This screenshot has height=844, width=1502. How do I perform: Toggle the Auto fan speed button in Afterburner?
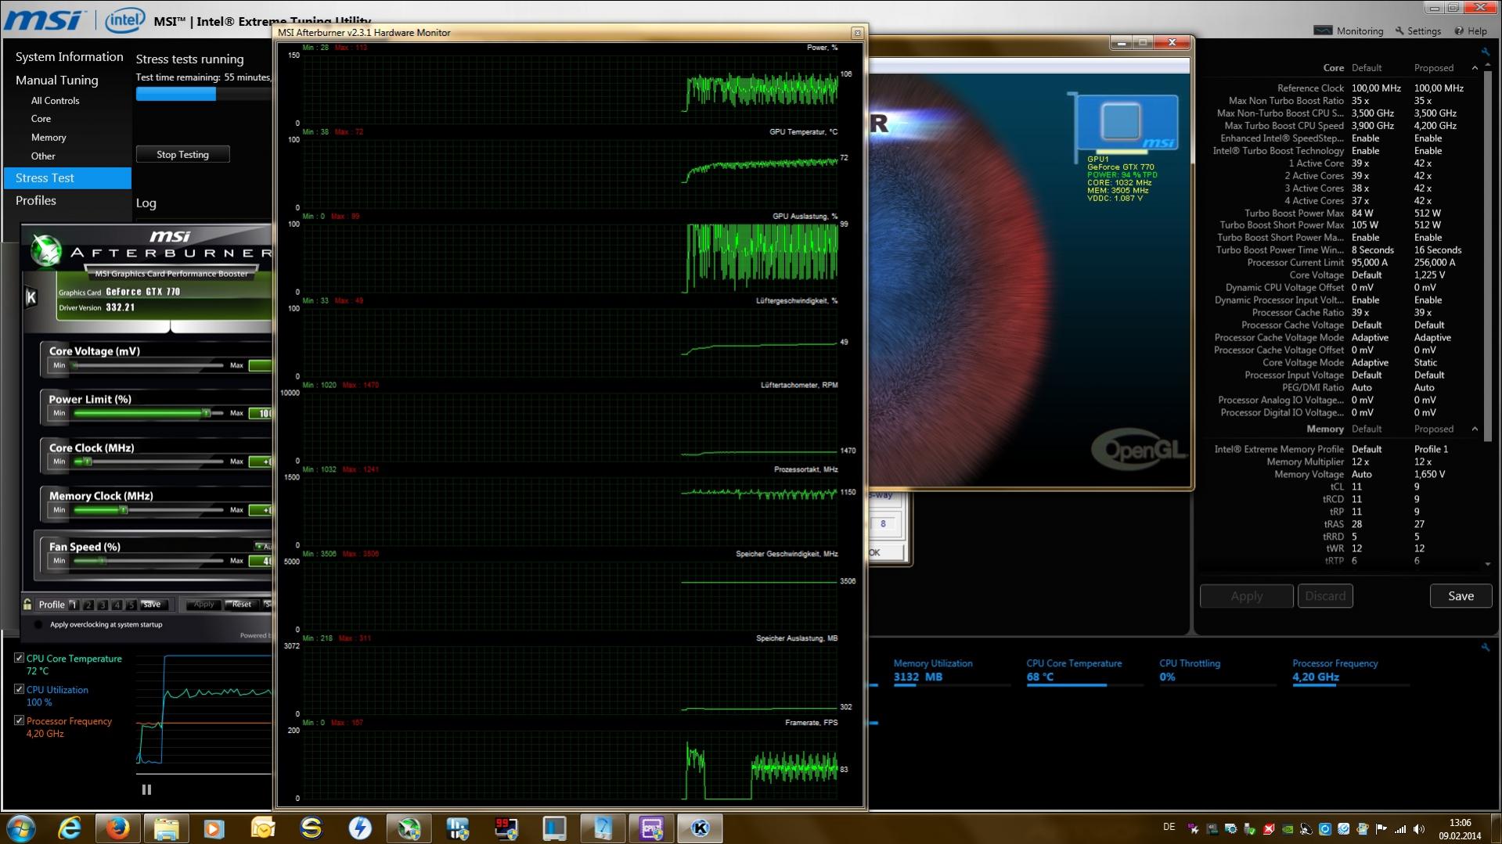(263, 546)
